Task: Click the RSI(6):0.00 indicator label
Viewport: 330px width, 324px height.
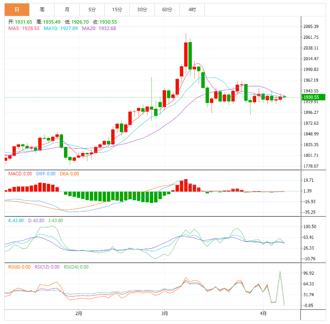Action: 19,267
